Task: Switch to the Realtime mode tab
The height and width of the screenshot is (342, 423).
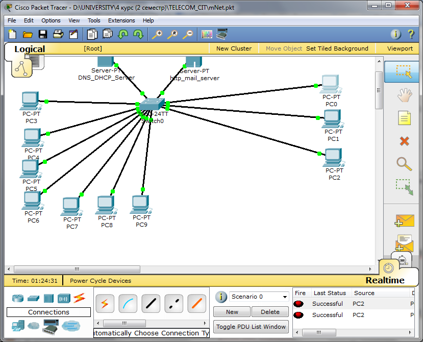Action: pyautogui.click(x=385, y=280)
